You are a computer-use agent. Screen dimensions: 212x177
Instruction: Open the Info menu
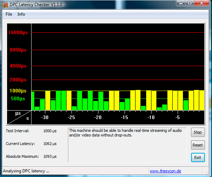click(21, 14)
